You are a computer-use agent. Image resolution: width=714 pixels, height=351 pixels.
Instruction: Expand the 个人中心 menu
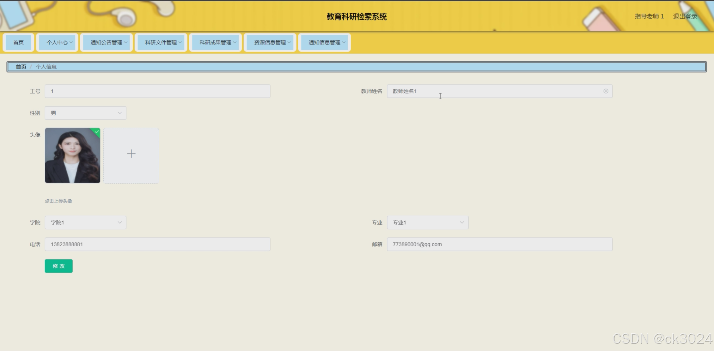[57, 42]
